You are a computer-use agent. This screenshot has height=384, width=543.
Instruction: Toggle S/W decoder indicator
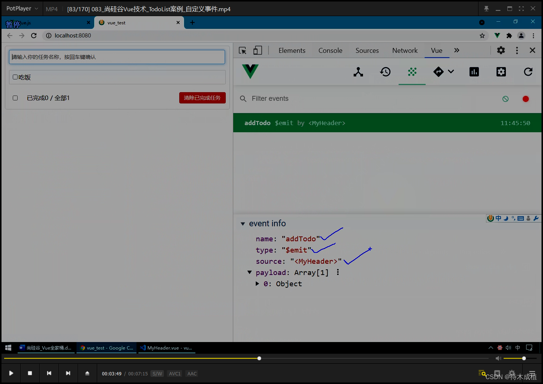coord(157,374)
